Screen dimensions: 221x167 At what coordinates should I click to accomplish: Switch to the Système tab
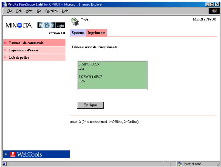(78, 33)
